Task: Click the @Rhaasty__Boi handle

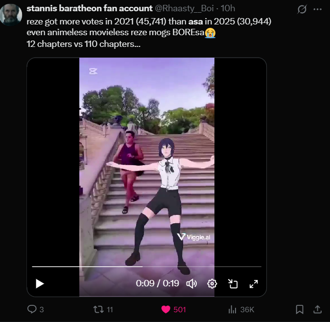Action: (185, 8)
